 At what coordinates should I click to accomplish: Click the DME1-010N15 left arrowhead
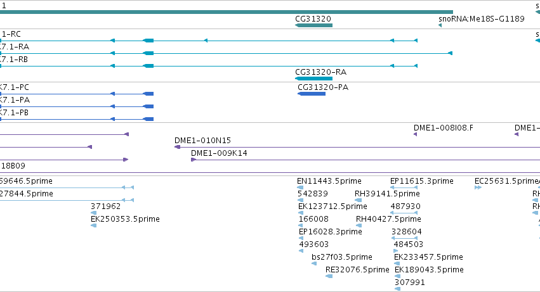click(x=178, y=147)
